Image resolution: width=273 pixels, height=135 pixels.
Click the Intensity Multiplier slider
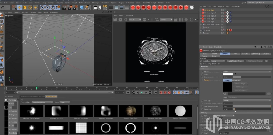pos(252,106)
